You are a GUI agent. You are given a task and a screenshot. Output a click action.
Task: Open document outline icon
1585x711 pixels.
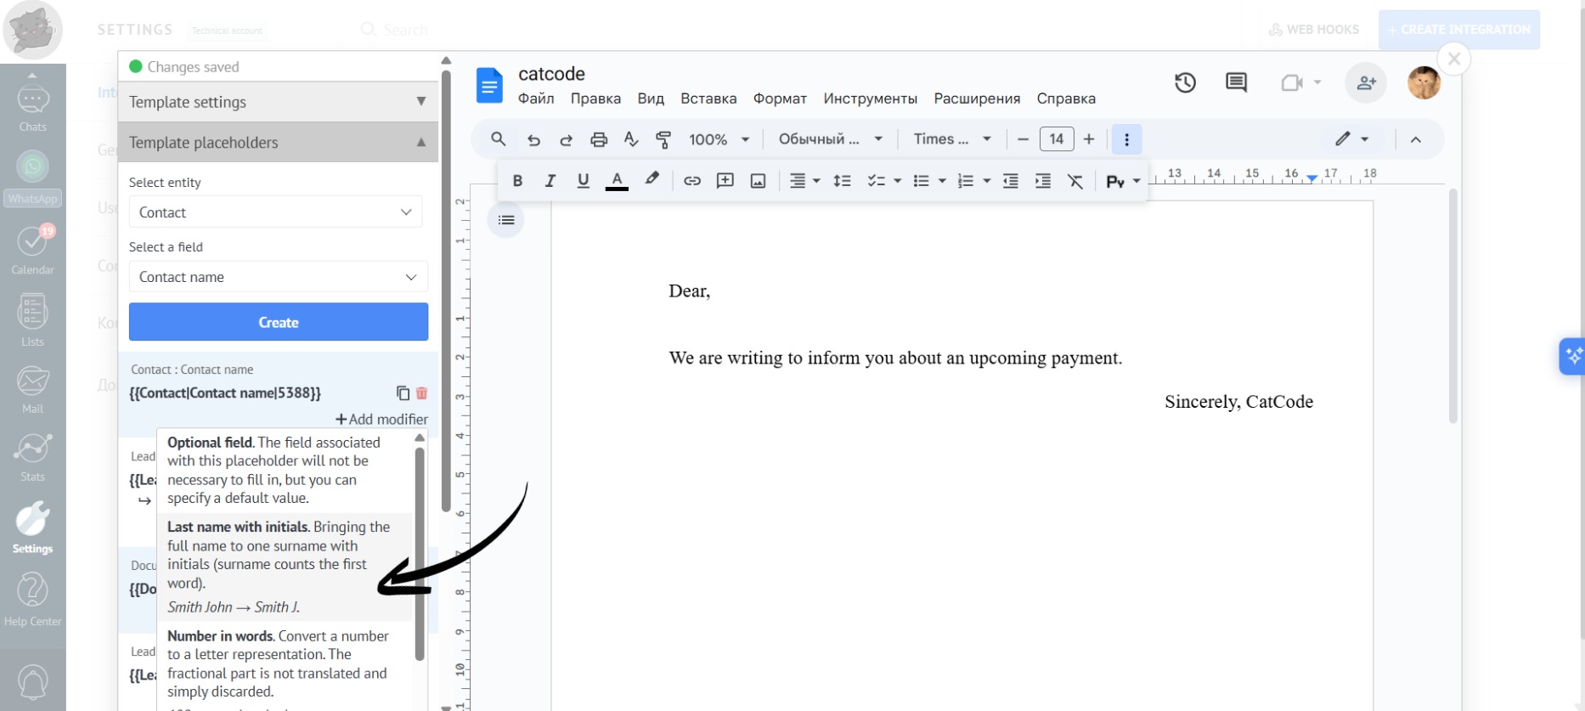coord(506,221)
